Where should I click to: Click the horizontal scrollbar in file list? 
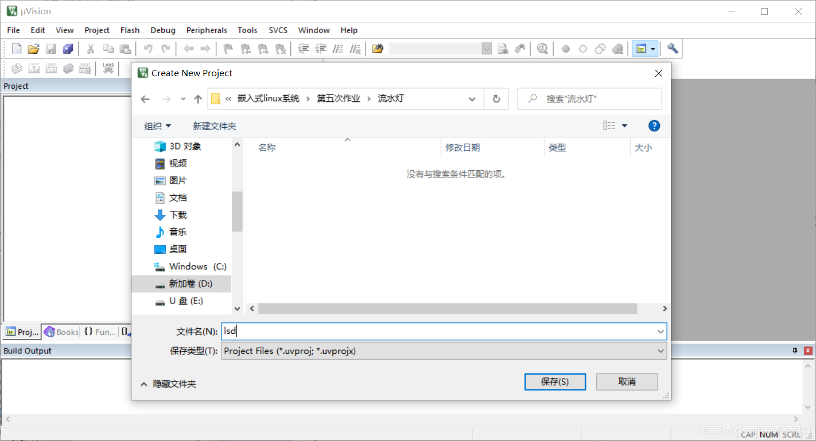(448, 309)
